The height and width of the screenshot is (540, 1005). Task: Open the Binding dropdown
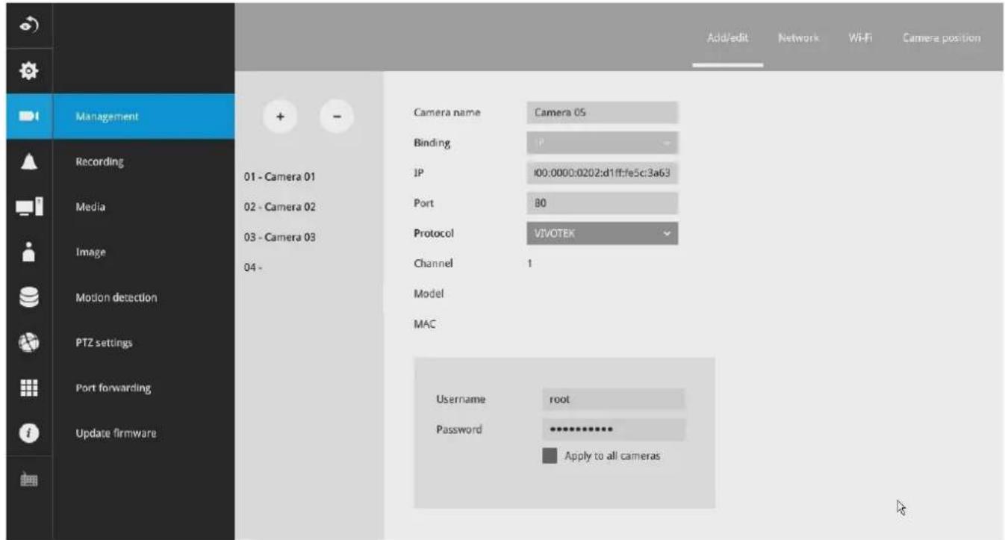point(602,143)
